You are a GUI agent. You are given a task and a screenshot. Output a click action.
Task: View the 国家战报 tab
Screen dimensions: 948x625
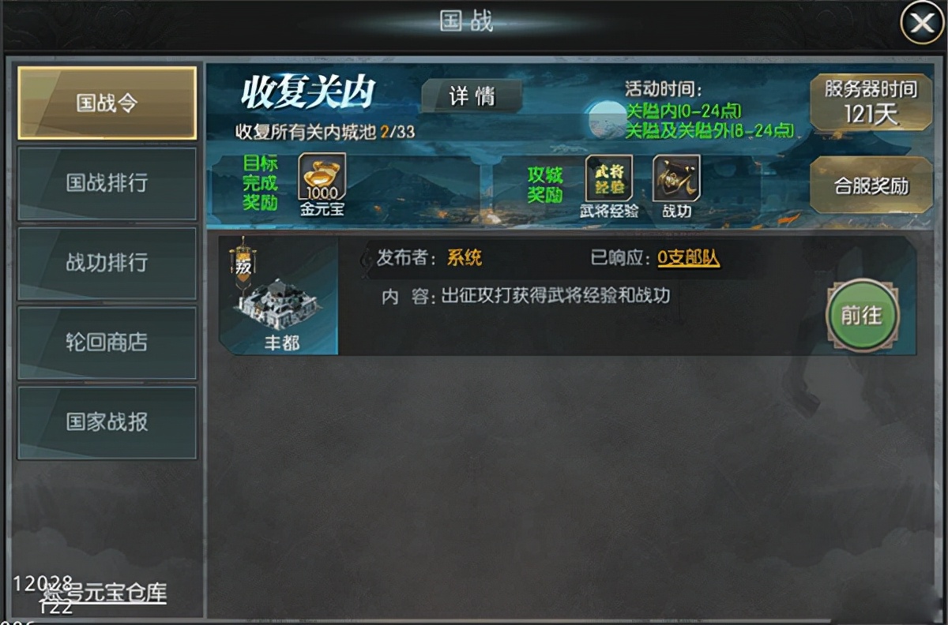coord(107,422)
